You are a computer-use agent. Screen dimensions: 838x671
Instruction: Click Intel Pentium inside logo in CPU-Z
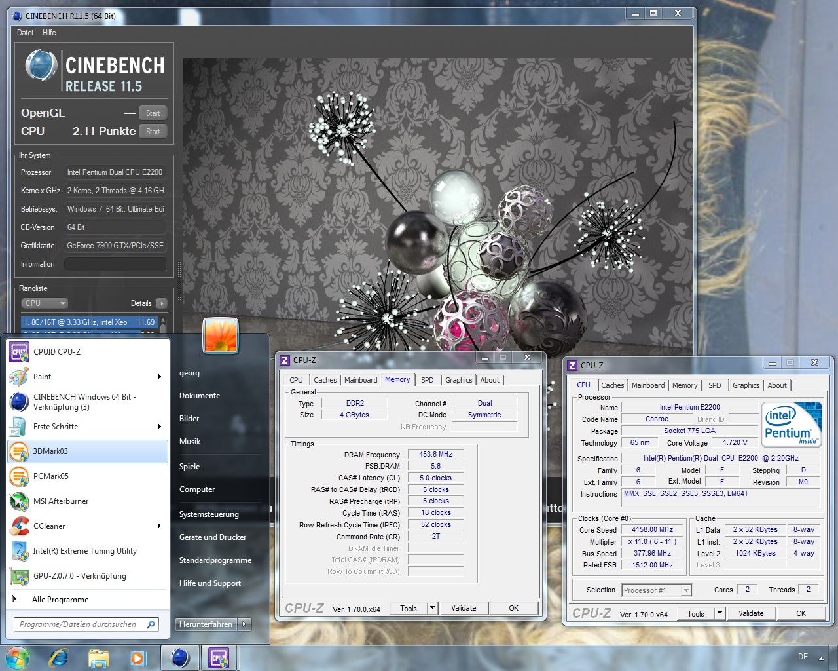coord(793,425)
